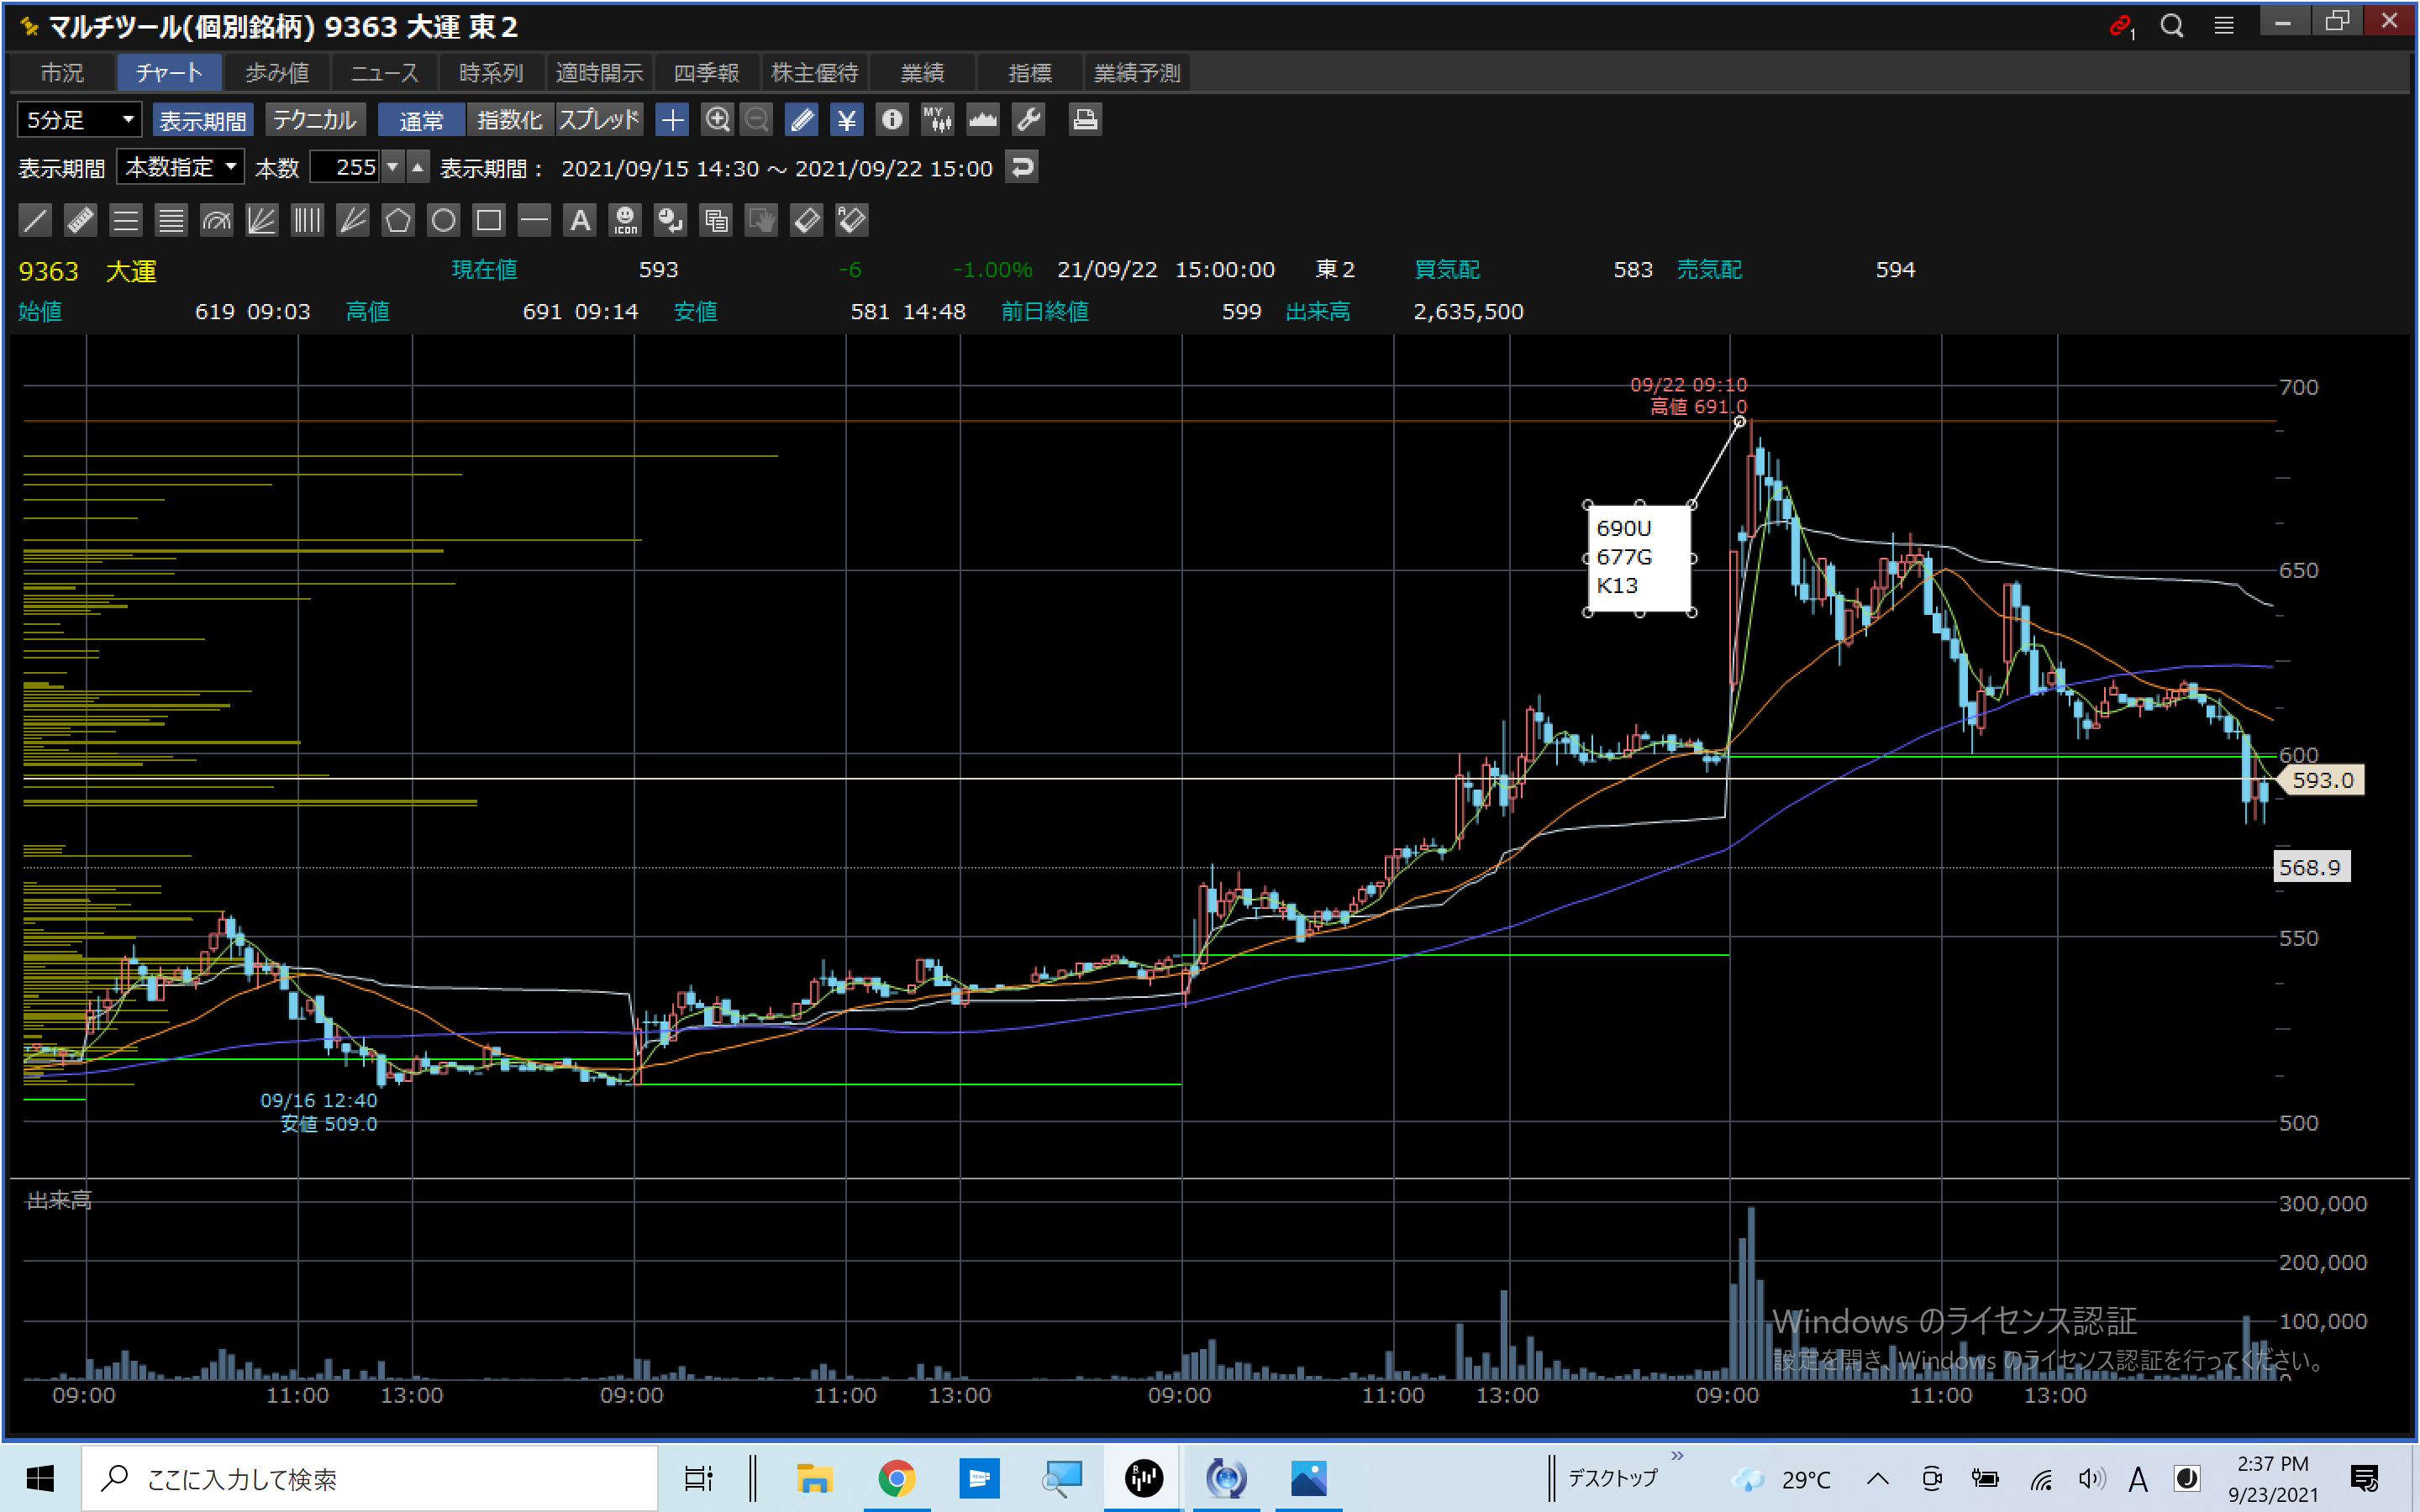This screenshot has width=2420, height=1512.
Task: Select the circle drawing tool
Action: point(443,220)
